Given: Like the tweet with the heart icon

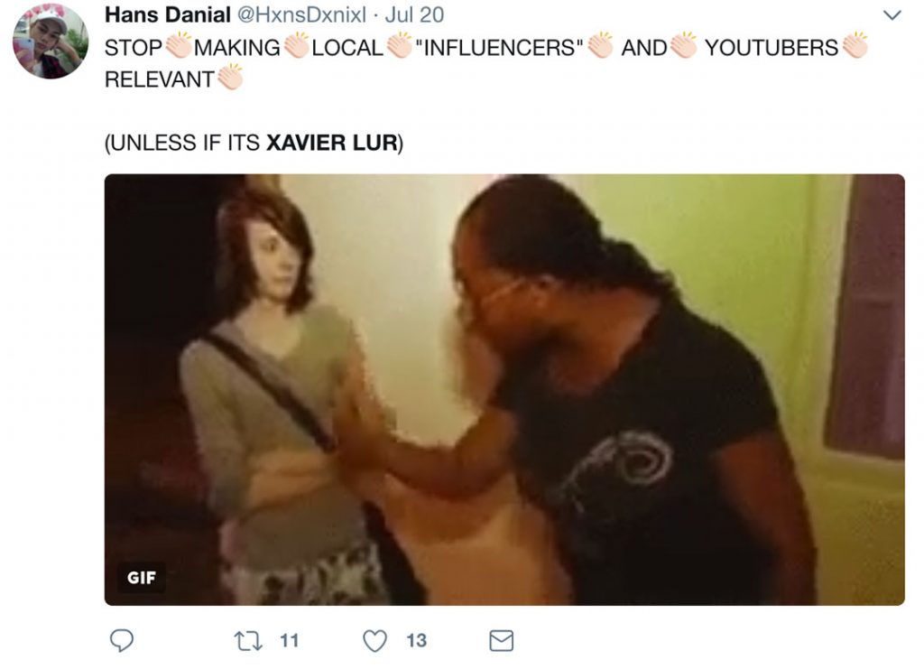Looking at the screenshot, I should coord(374,641).
